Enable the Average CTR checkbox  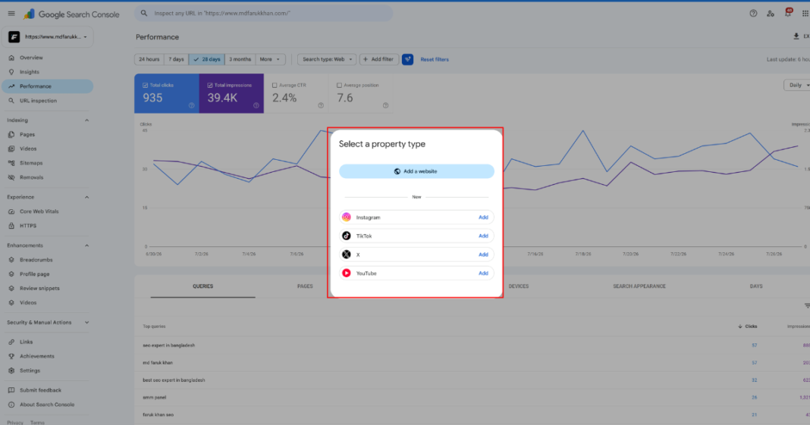(x=275, y=85)
